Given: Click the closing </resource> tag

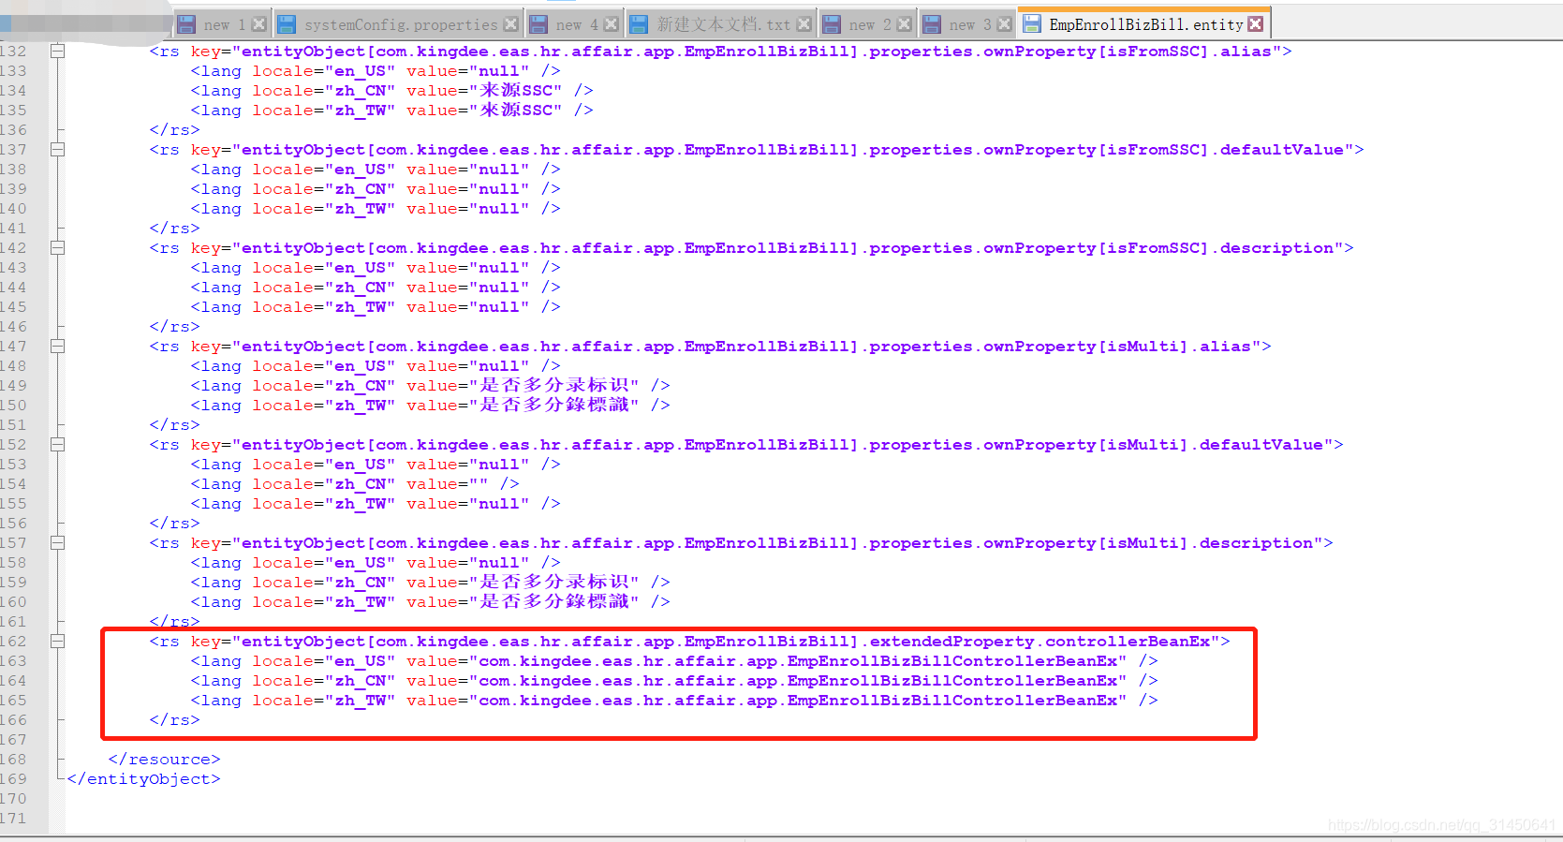Looking at the screenshot, I should coord(164,760).
